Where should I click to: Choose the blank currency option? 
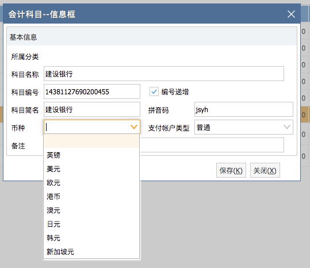[91, 141]
